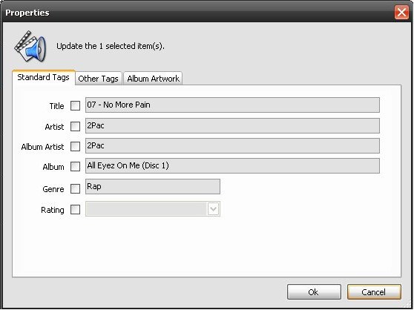The width and height of the screenshot is (414, 310).
Task: Check the Album Artist checkbox
Action: 75,146
